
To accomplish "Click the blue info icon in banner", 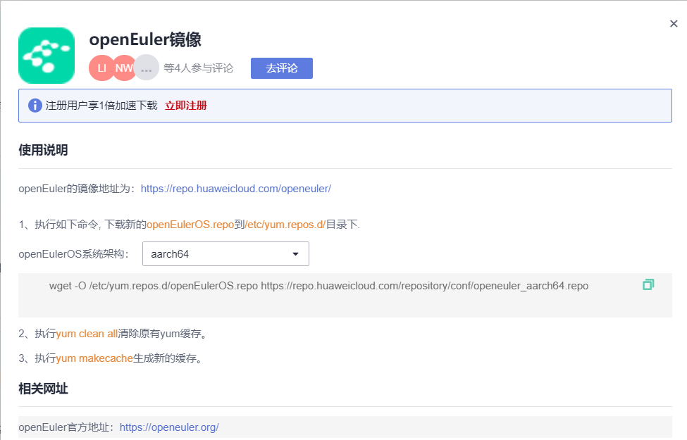I will (35, 106).
